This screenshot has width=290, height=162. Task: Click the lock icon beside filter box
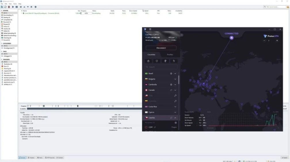(288, 7)
